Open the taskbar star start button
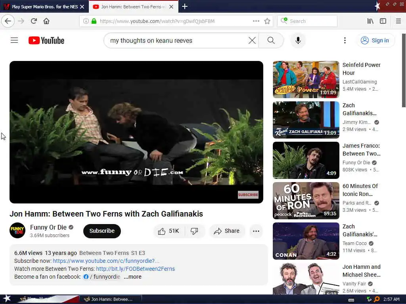The width and height of the screenshot is (406, 304). point(7,298)
